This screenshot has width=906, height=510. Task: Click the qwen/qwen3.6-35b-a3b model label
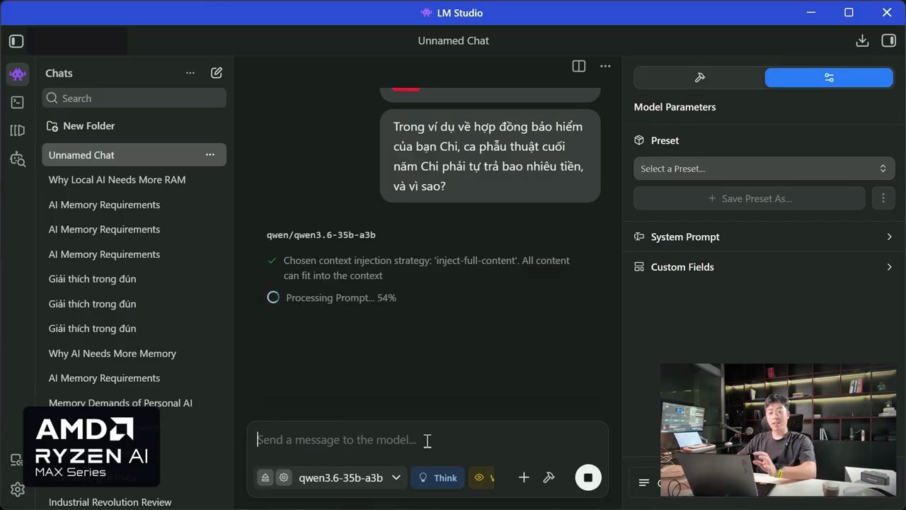point(321,234)
